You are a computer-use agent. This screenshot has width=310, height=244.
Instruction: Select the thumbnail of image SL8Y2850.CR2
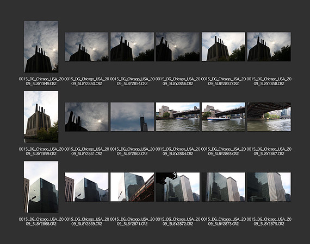pyautogui.click(x=87, y=47)
